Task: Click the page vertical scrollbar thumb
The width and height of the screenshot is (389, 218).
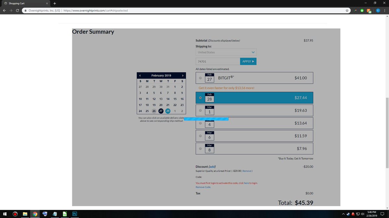Action: click(387, 133)
